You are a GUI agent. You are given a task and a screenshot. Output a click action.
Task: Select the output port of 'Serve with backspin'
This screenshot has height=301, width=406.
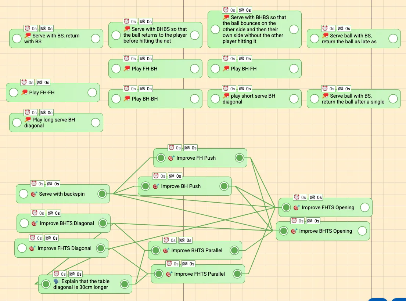click(x=102, y=193)
